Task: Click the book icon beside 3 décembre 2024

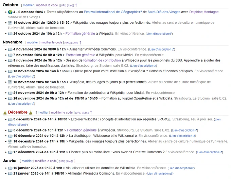Action: pyautogui.click(x=10, y=119)
